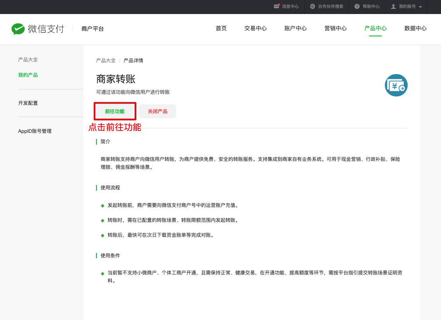This screenshot has height=320, width=441.
Task: Click the message center envelope icon
Action: click(277, 6)
